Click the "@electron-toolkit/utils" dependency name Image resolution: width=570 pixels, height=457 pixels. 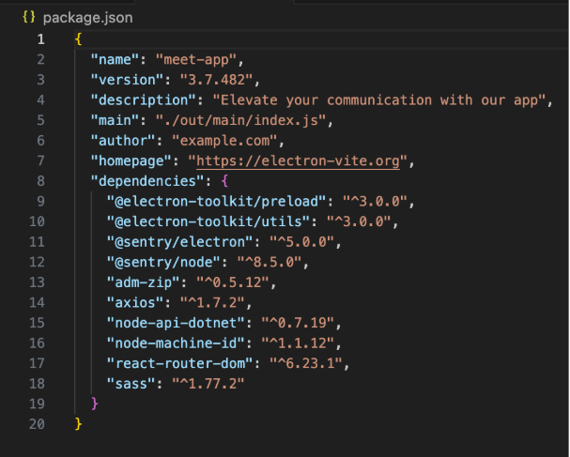pyautogui.click(x=208, y=221)
